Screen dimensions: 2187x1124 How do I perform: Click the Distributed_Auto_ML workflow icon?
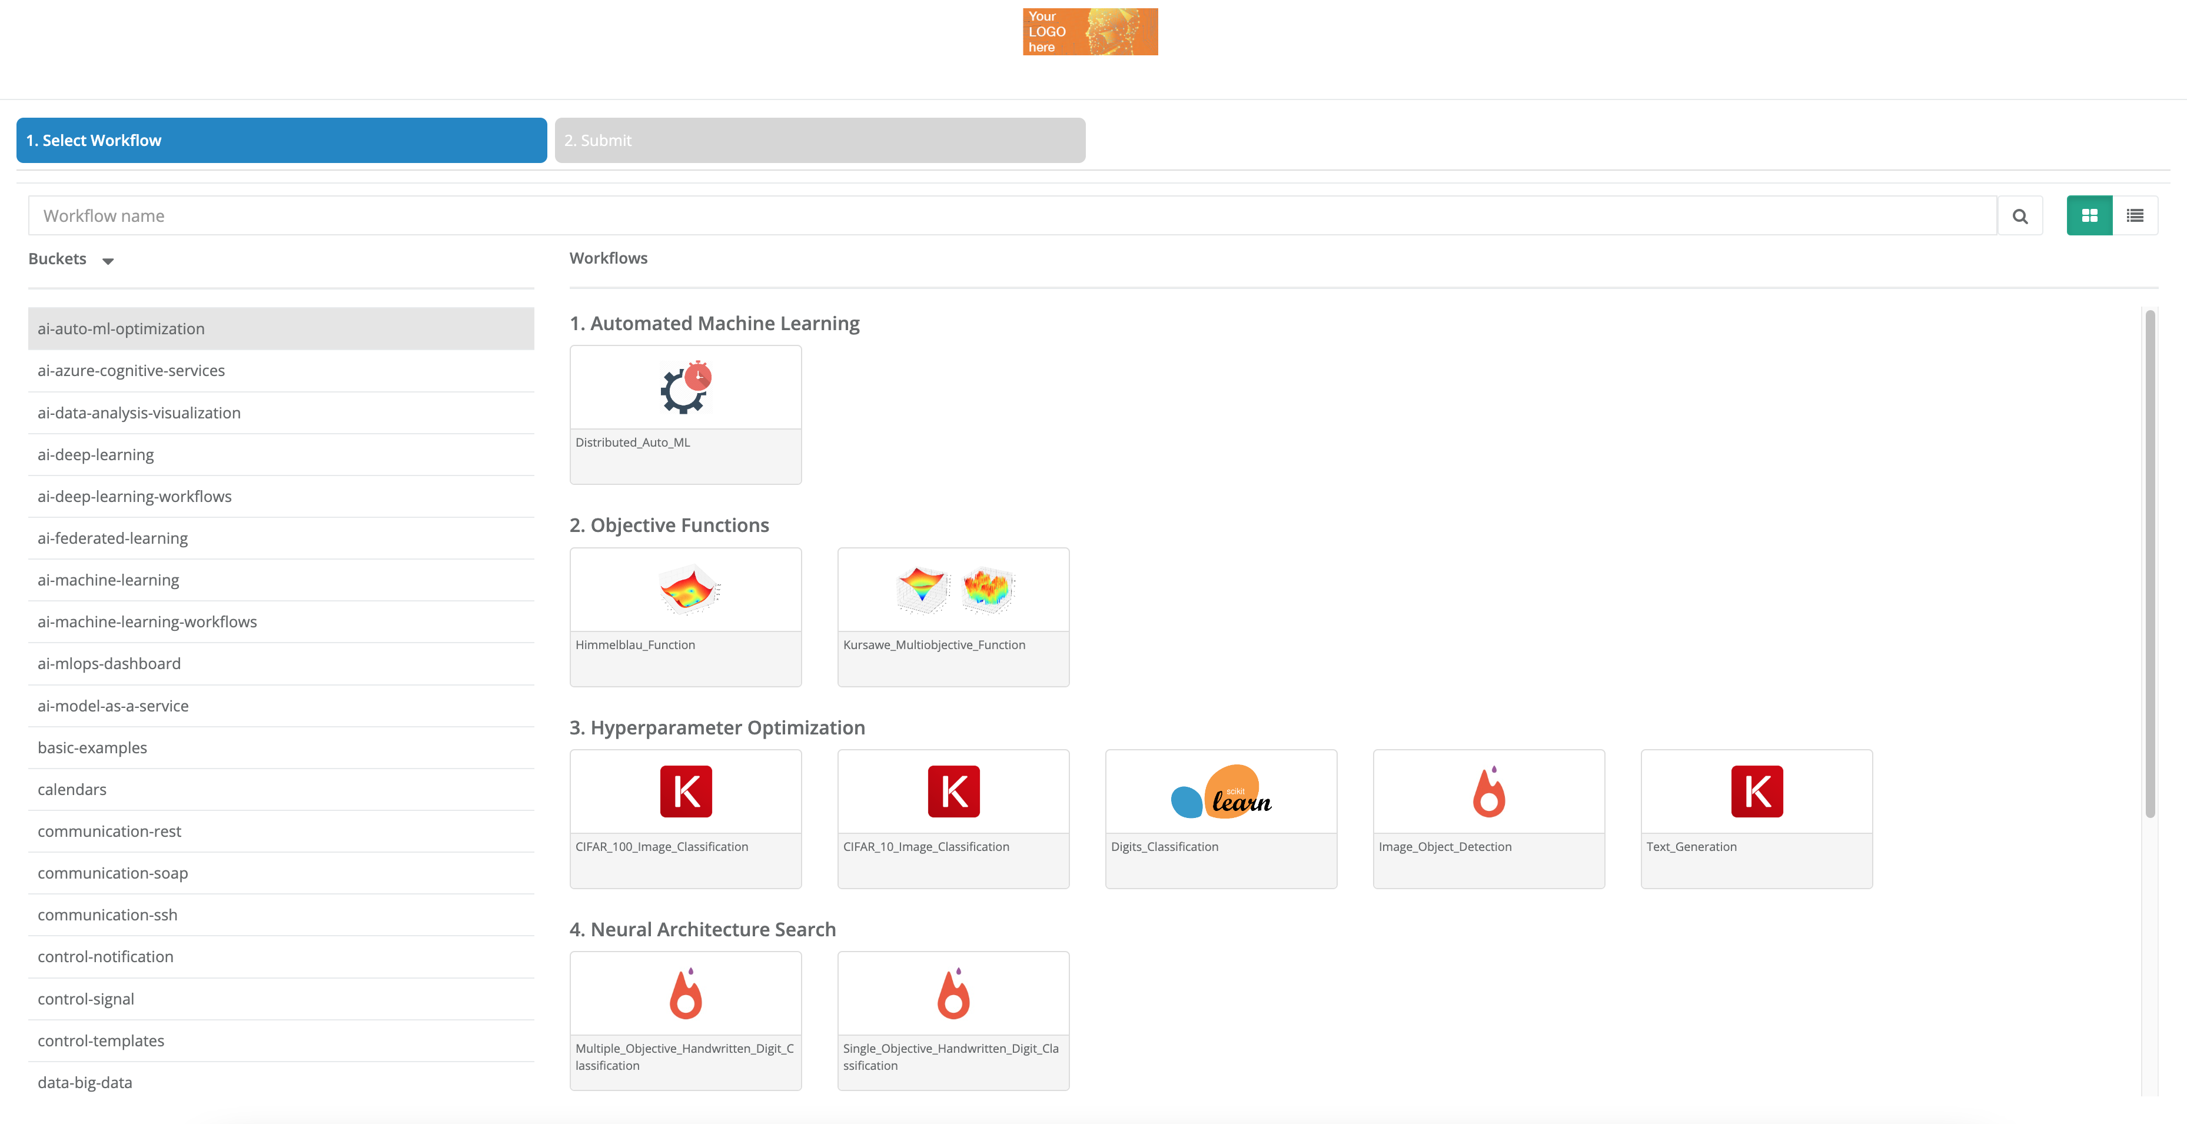tap(685, 387)
